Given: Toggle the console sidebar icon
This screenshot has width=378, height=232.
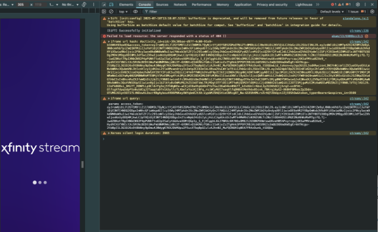Looking at the screenshot, I should 104,12.
